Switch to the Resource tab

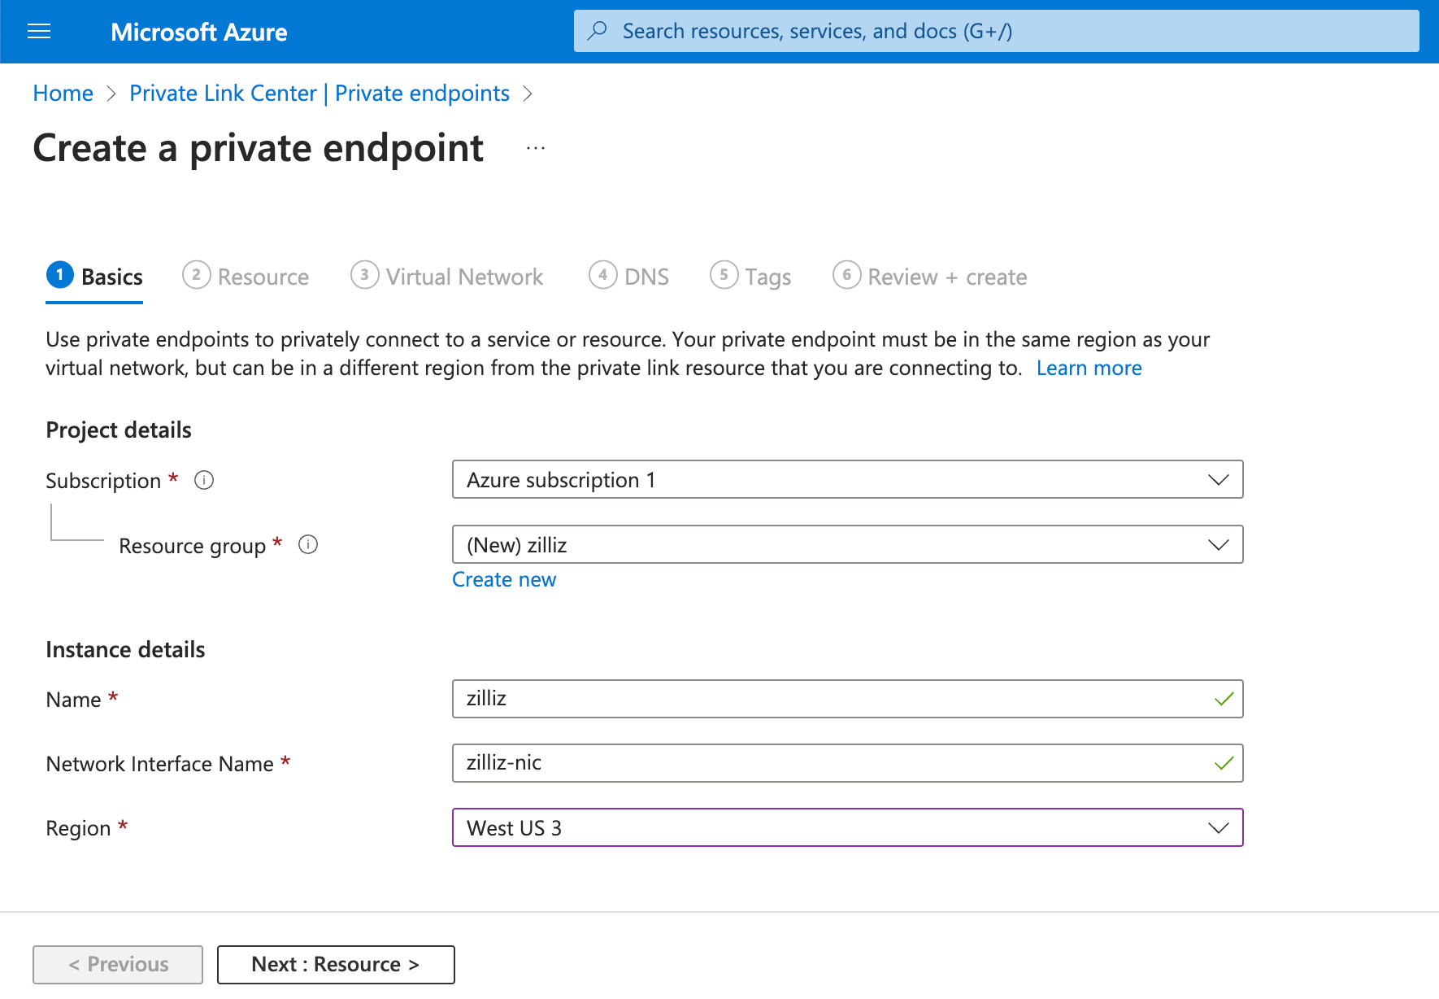(246, 277)
